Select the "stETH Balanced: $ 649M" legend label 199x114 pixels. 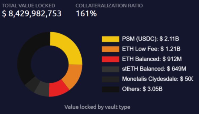click(x=154, y=69)
